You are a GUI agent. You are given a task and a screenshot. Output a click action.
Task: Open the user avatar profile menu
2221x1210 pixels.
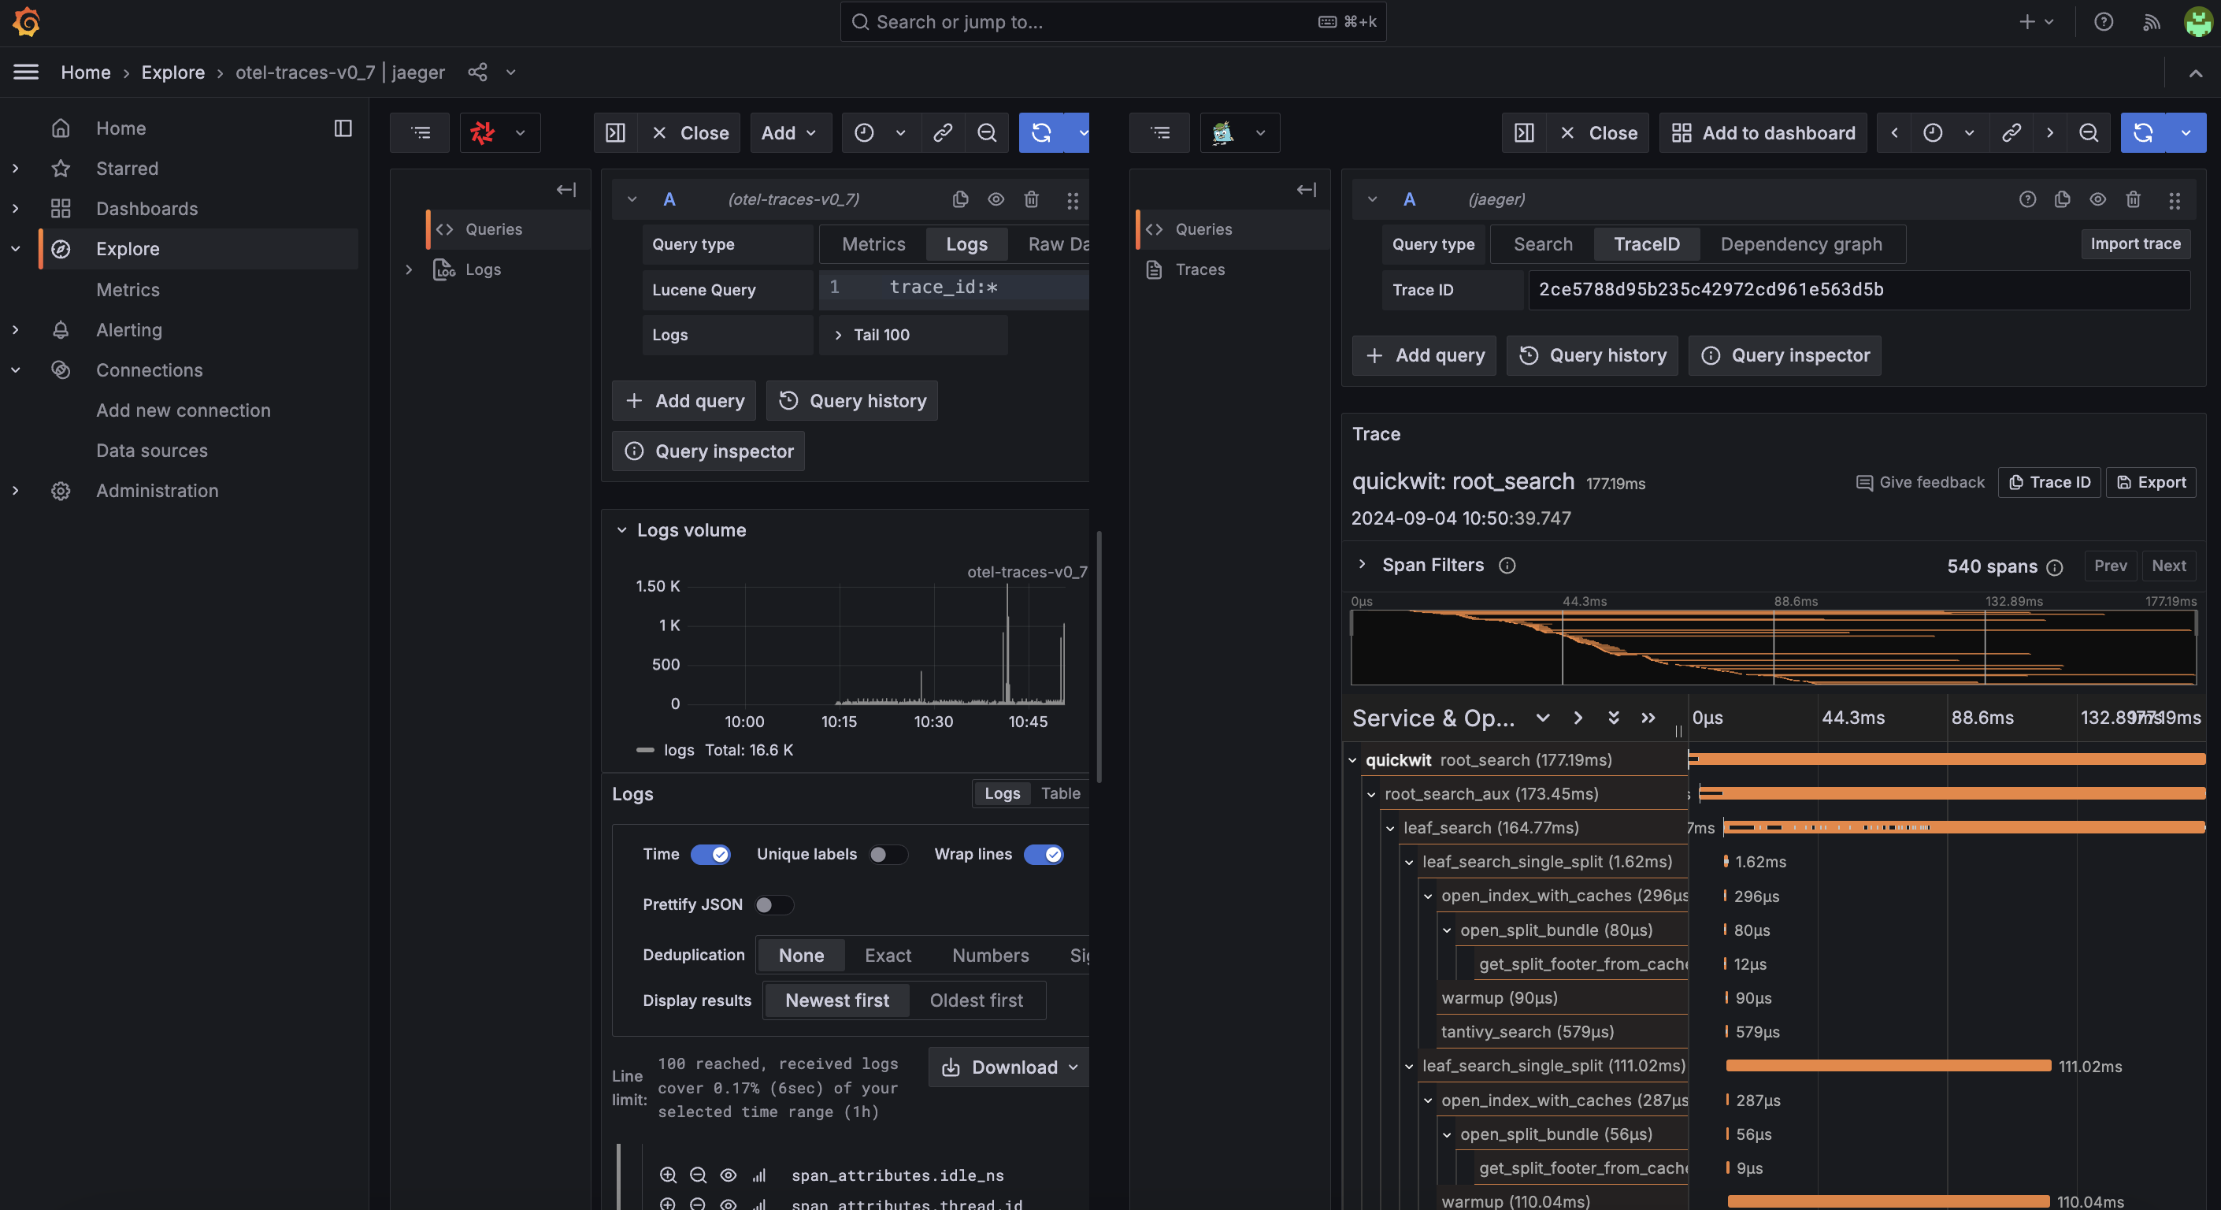[x=2197, y=21]
